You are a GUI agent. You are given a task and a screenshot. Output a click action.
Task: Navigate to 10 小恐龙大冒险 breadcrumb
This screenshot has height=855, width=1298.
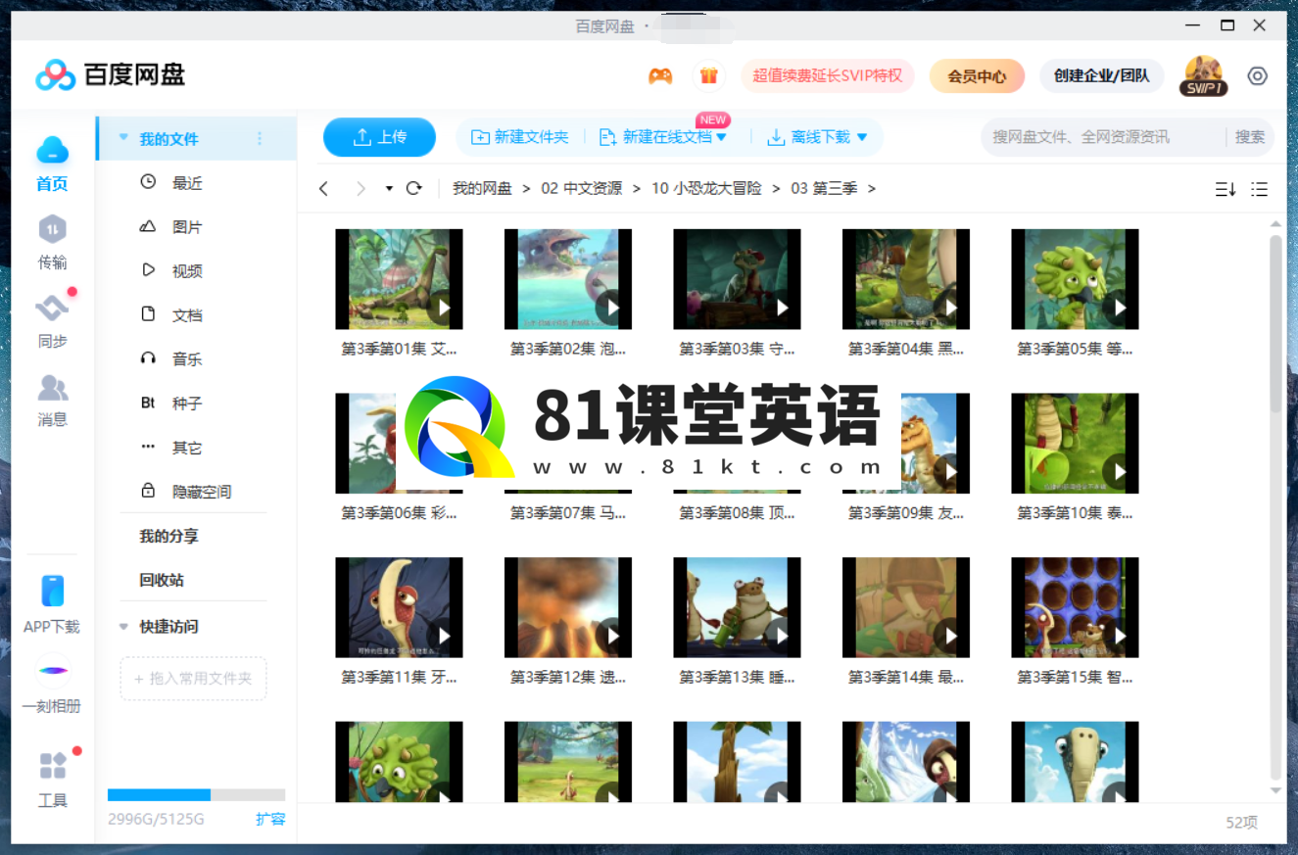tap(706, 188)
